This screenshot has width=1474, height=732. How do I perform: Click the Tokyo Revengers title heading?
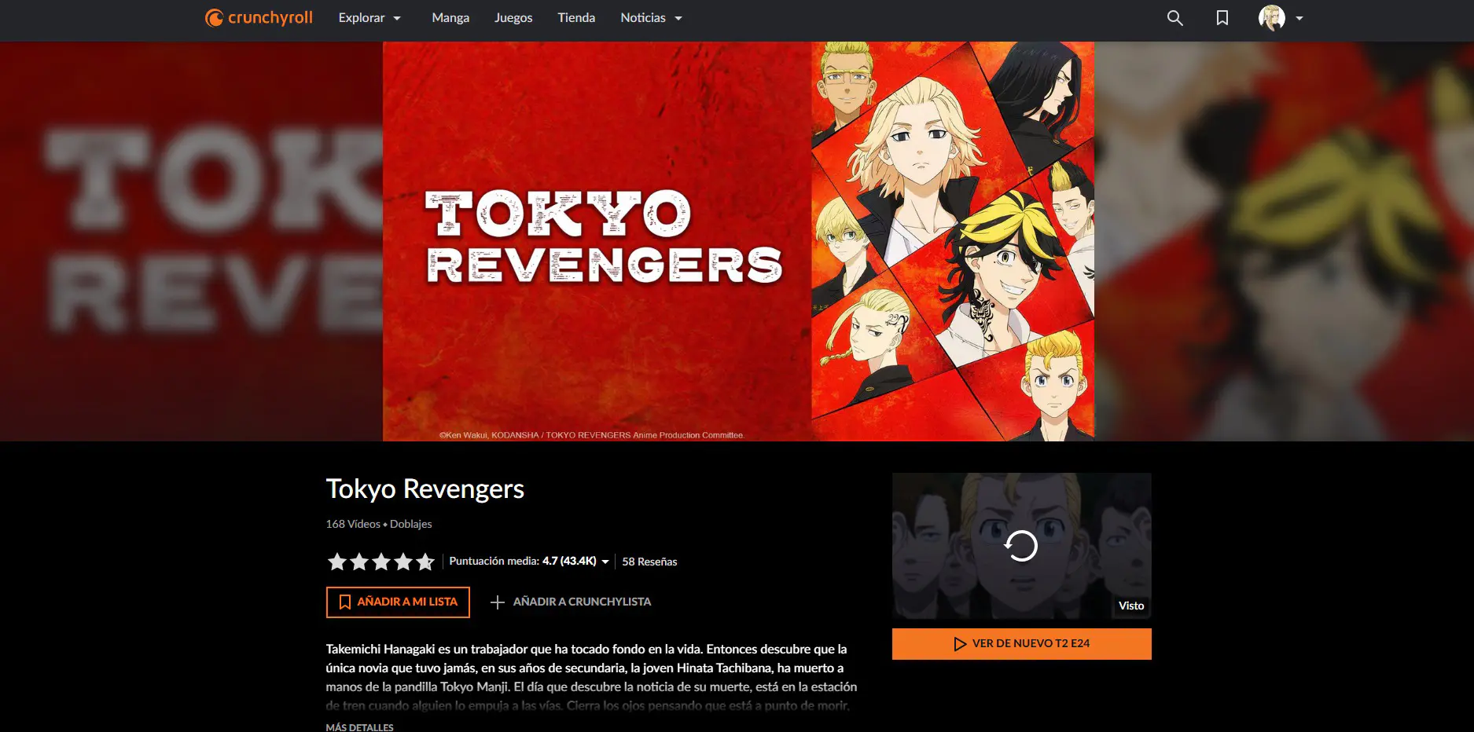tap(425, 489)
